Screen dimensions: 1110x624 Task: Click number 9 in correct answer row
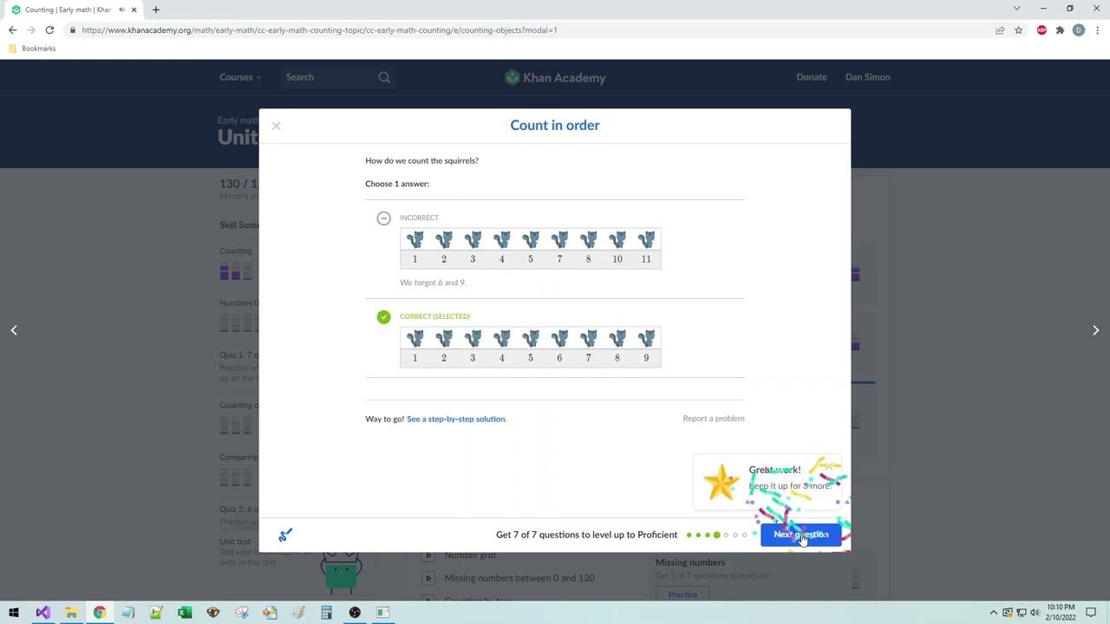(x=646, y=358)
